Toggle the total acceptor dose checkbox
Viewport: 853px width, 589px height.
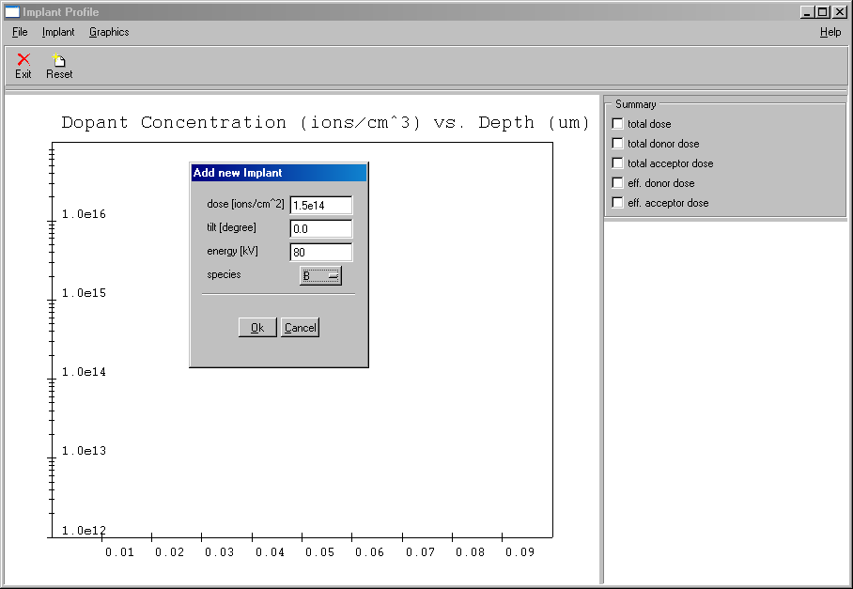pos(617,163)
